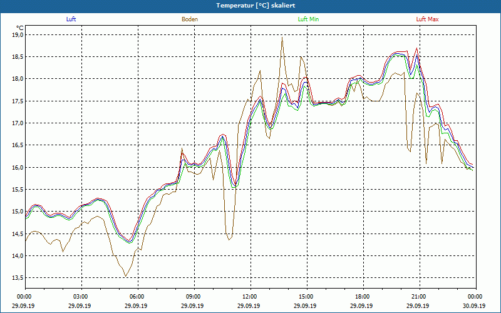The width and height of the screenshot is (501, 313).
Task: Click the blue Luft legend label
Action: point(71,19)
